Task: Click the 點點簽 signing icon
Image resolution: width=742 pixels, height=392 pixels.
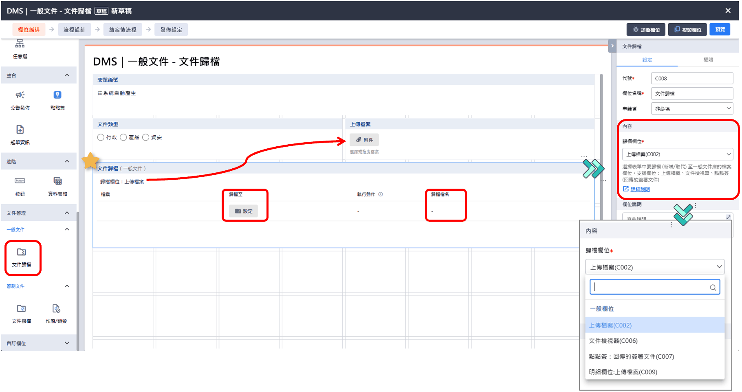Action: (57, 95)
